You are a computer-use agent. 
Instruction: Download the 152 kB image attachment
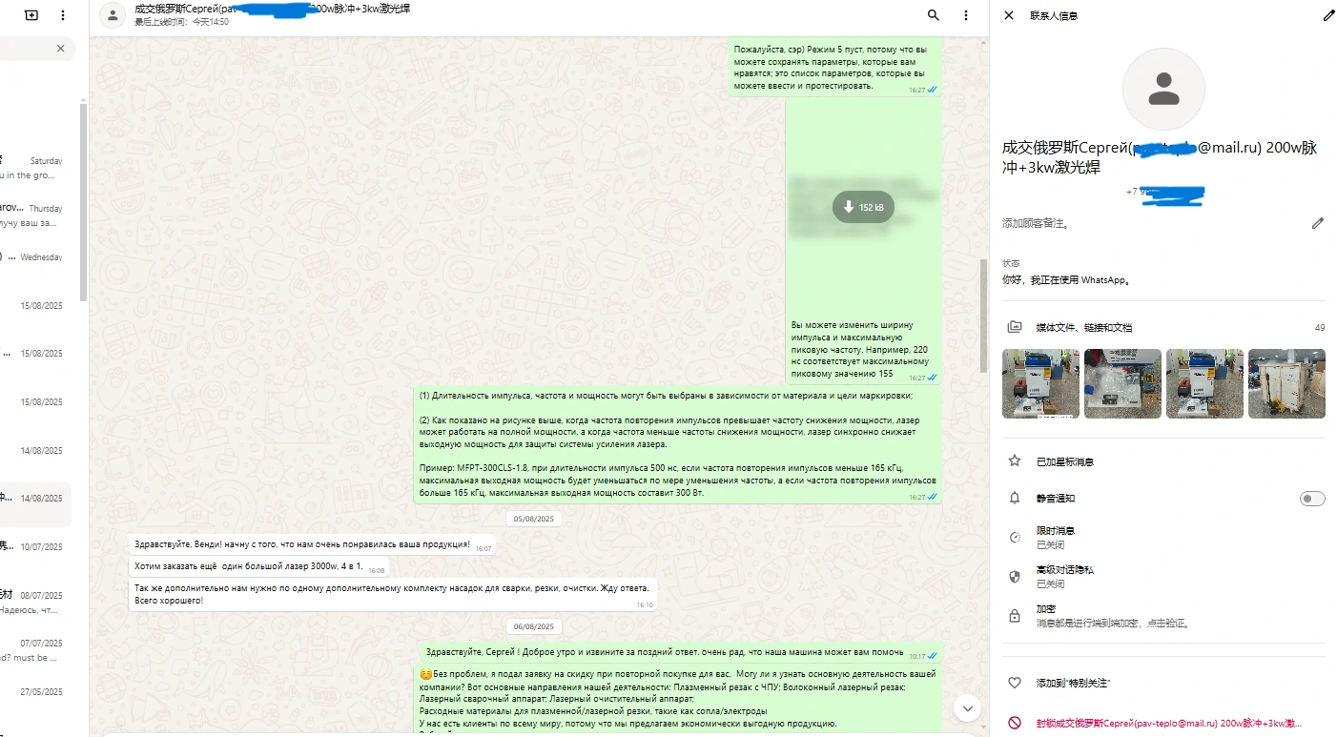[862, 207]
